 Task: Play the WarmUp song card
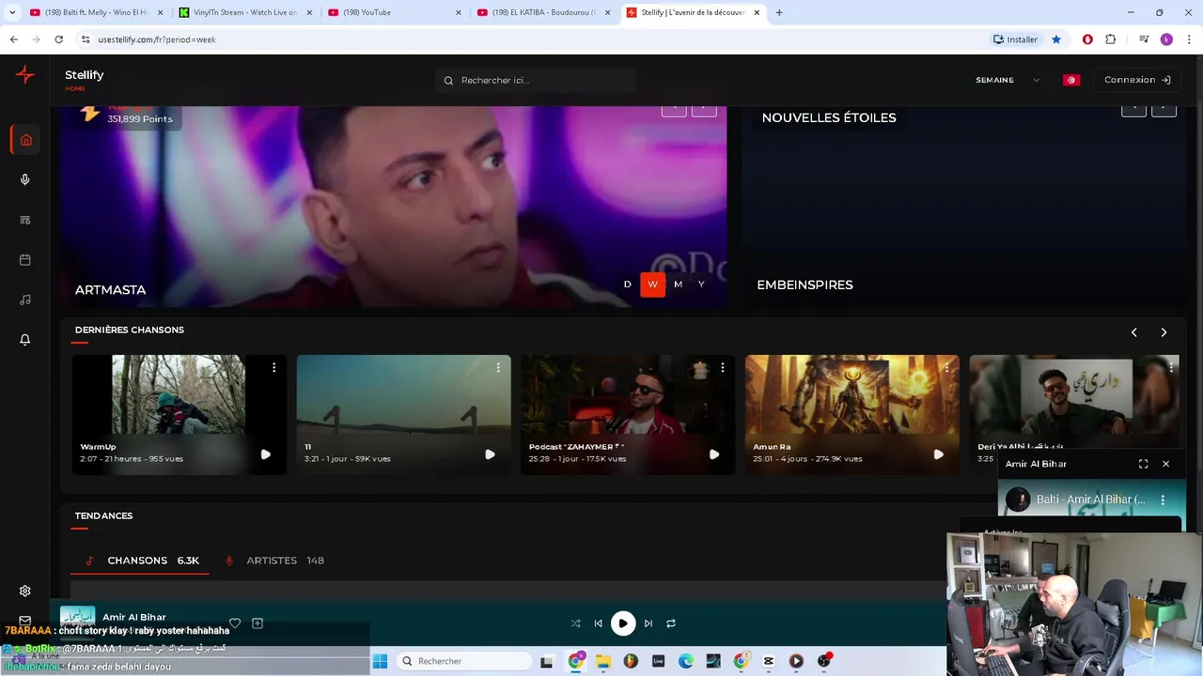265,454
